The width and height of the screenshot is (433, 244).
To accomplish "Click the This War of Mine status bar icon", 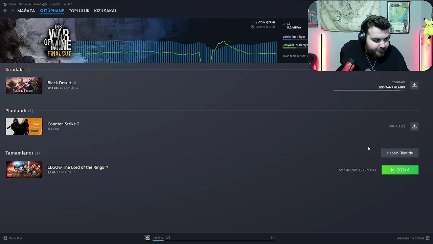I will click(147, 238).
